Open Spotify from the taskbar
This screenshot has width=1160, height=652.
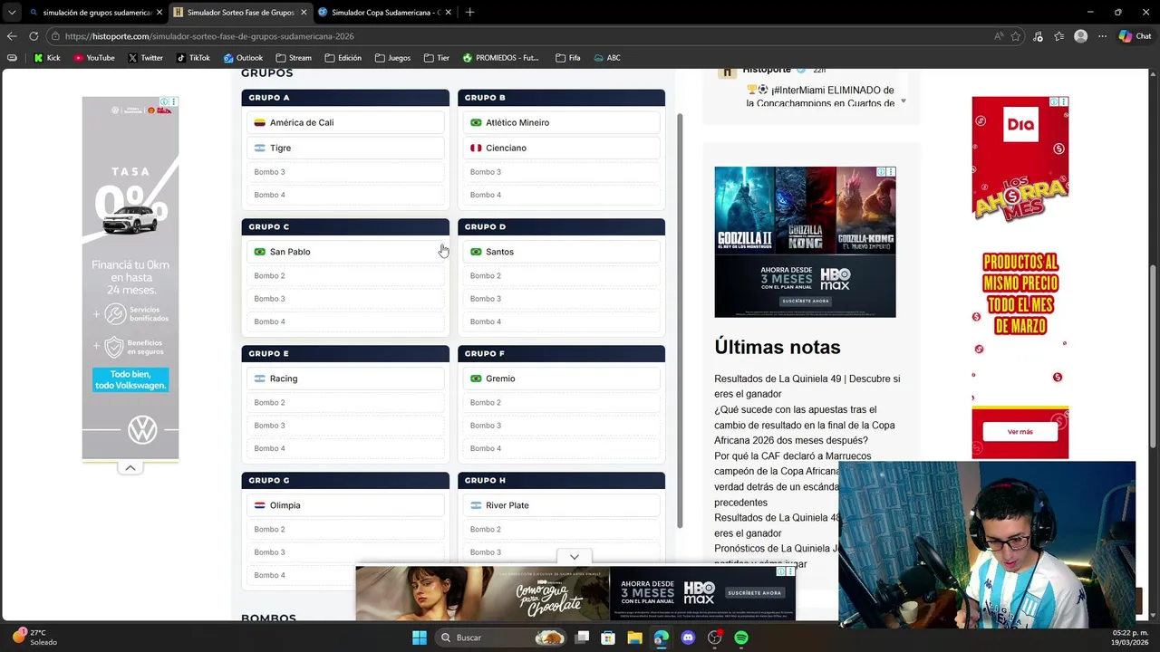point(741,638)
